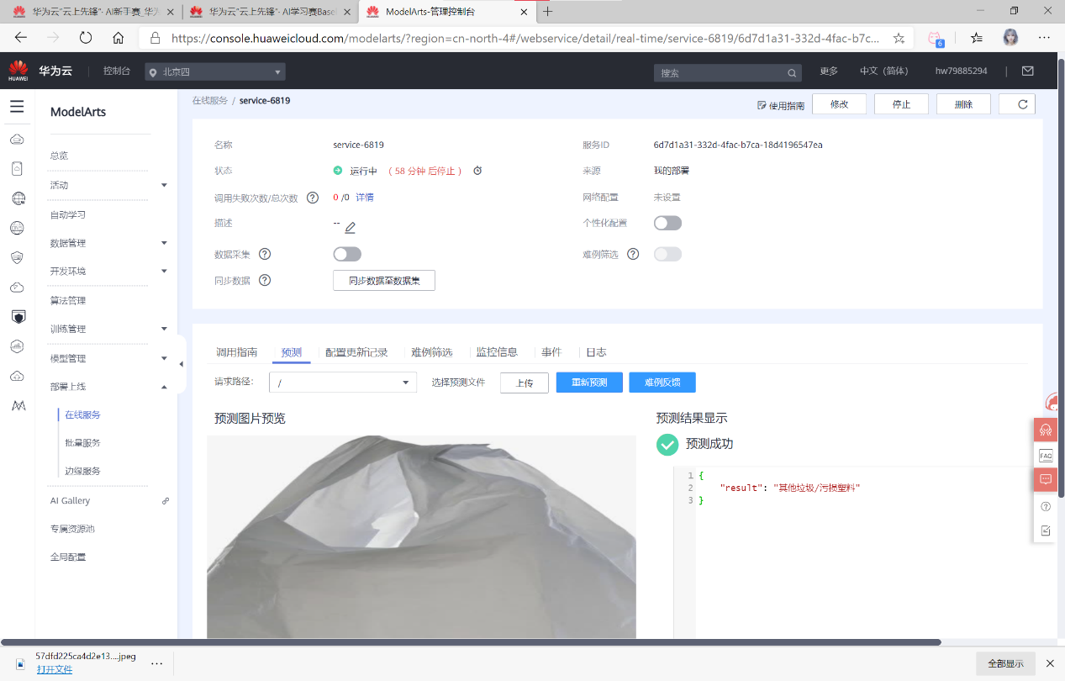Image resolution: width=1065 pixels, height=681 pixels.
Task: Click the browser profile avatar
Action: [1010, 38]
